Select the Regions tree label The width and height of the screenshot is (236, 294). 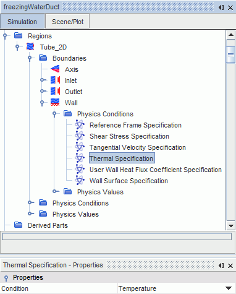(x=40, y=36)
